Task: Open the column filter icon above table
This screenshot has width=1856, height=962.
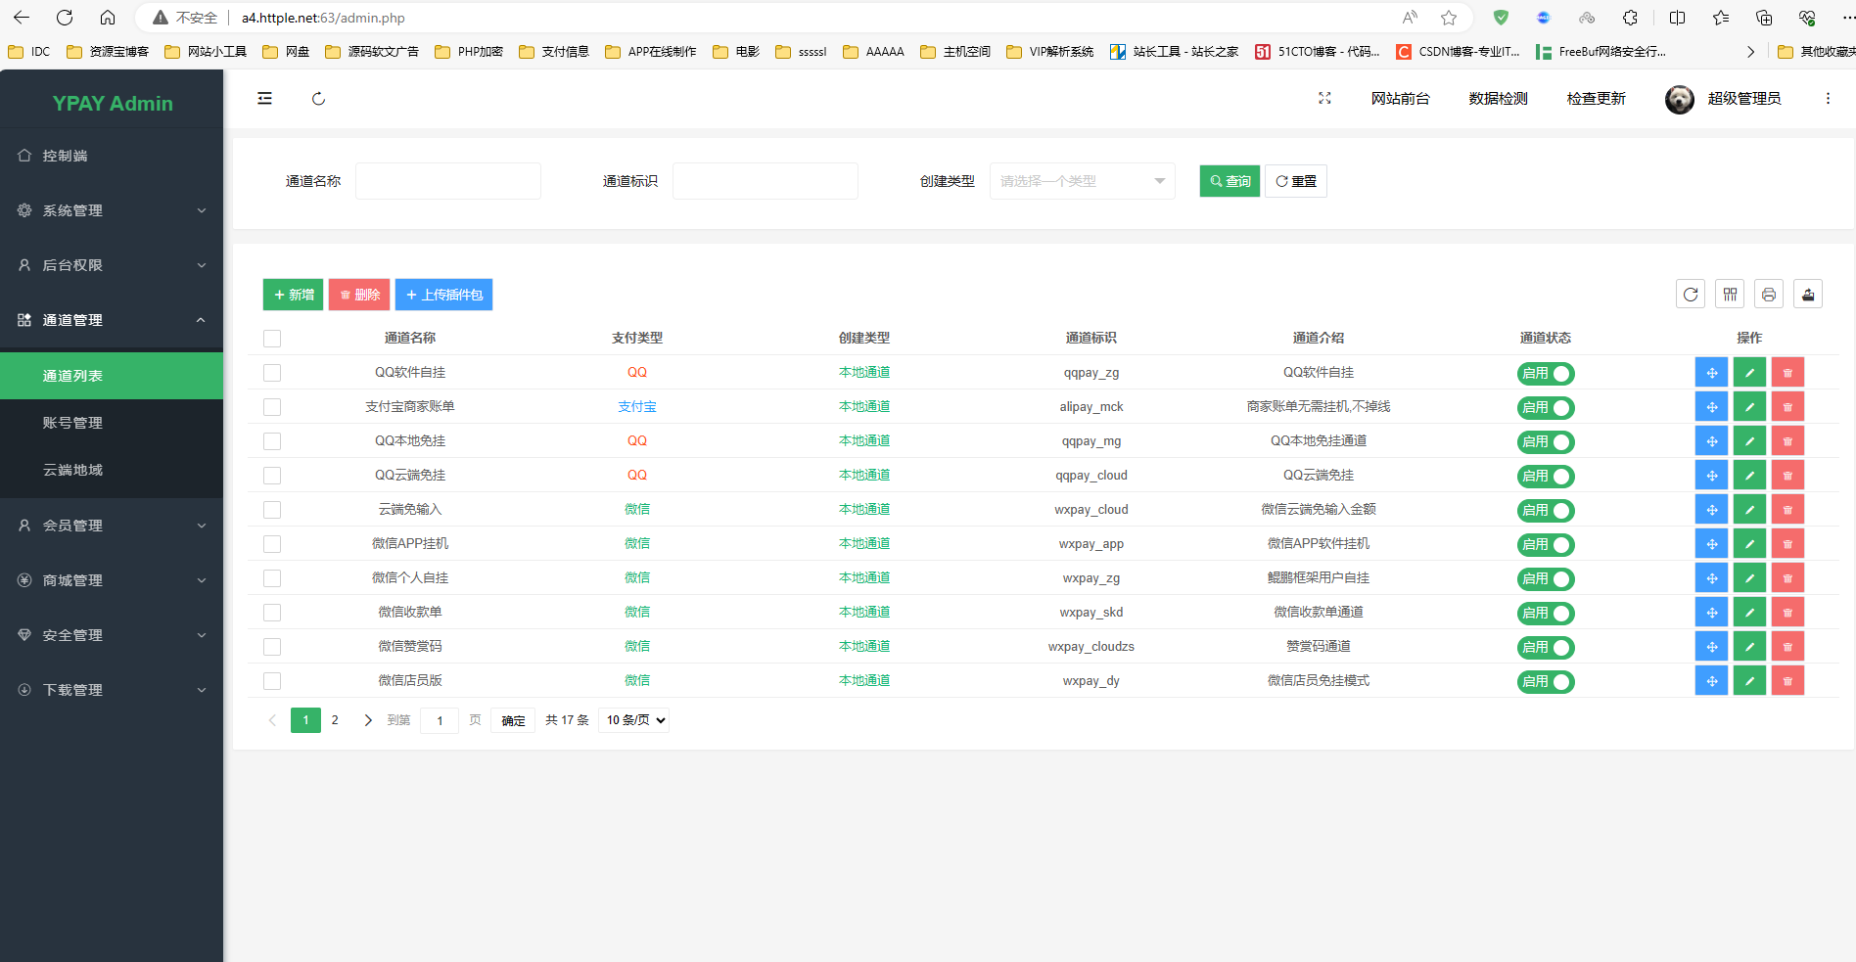Action: point(1730,294)
